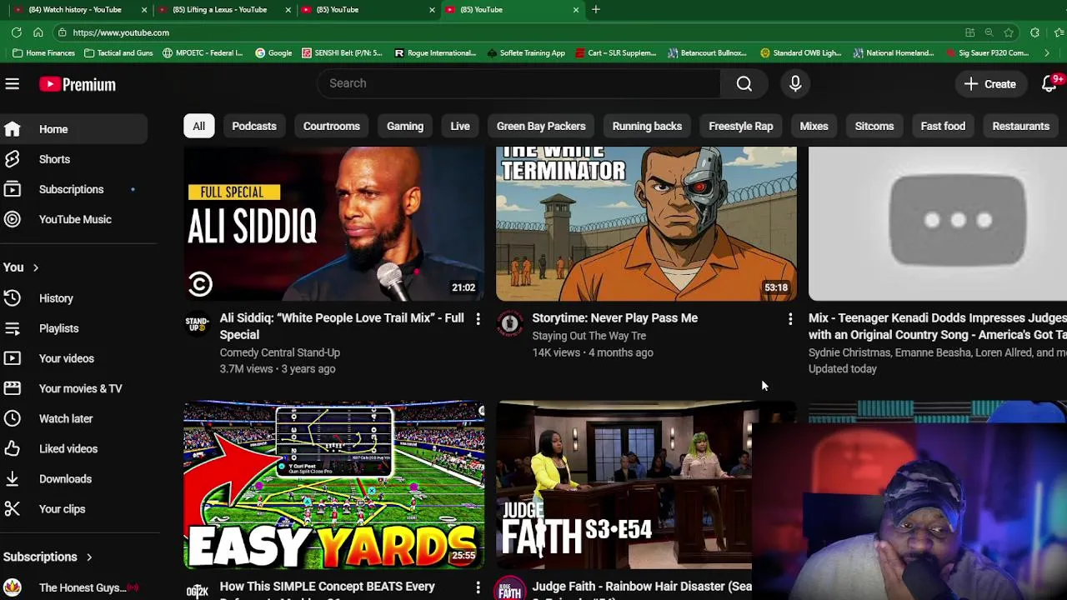The height and width of the screenshot is (600, 1067).
Task: Open Liked videos list
Action: (x=68, y=448)
